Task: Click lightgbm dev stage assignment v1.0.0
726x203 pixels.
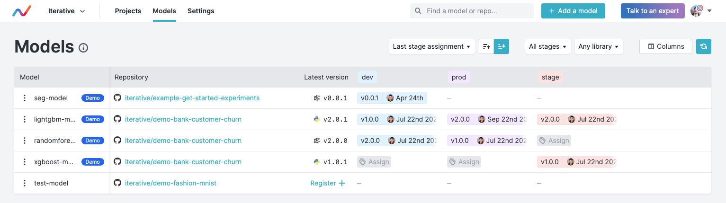Action: (397, 119)
